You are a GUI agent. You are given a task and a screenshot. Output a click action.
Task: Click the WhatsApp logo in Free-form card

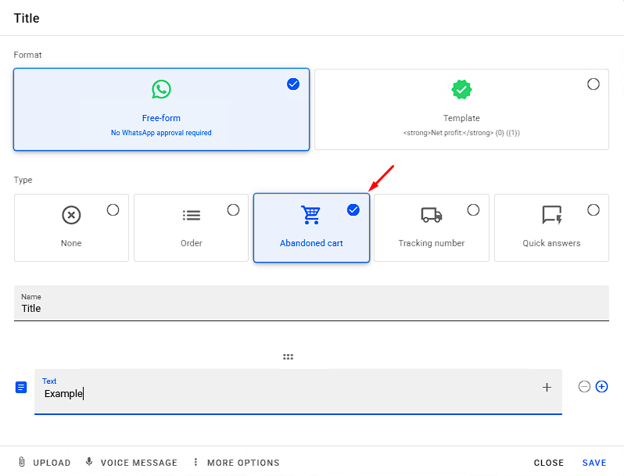click(161, 89)
